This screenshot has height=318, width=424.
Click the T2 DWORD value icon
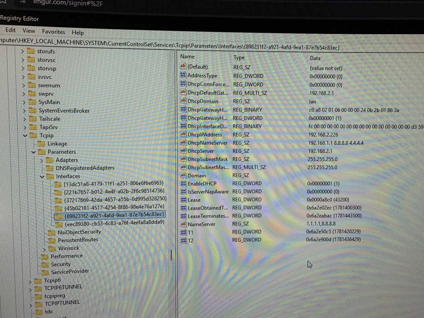tap(184, 240)
